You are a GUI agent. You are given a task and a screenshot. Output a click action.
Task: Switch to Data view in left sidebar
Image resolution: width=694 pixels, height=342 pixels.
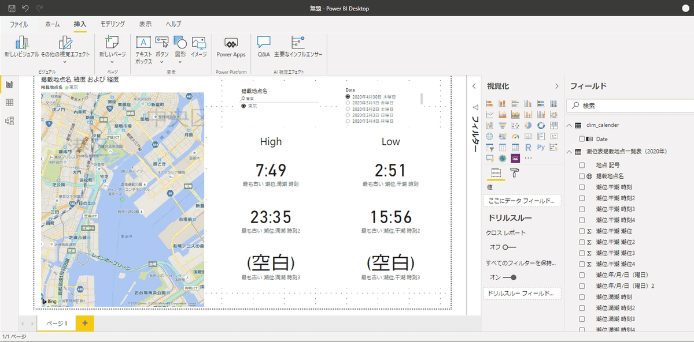(9, 103)
